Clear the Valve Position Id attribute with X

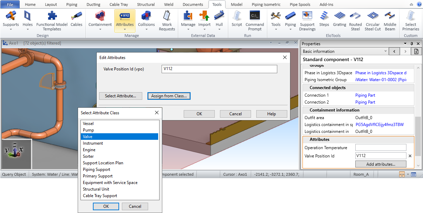pyautogui.click(x=410, y=156)
